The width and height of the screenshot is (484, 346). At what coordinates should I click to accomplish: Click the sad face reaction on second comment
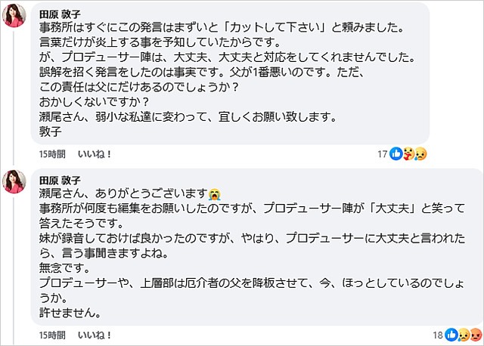point(462,334)
